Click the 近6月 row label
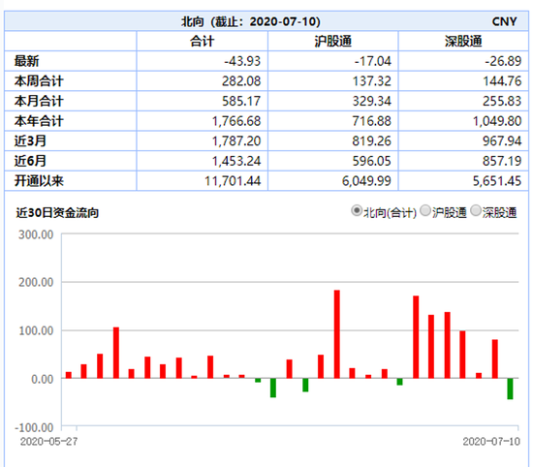The width and height of the screenshot is (533, 467). click(30, 161)
